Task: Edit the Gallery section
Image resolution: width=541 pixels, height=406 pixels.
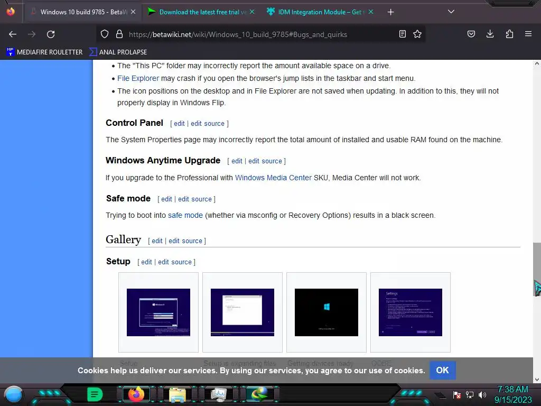Action: 157,241
